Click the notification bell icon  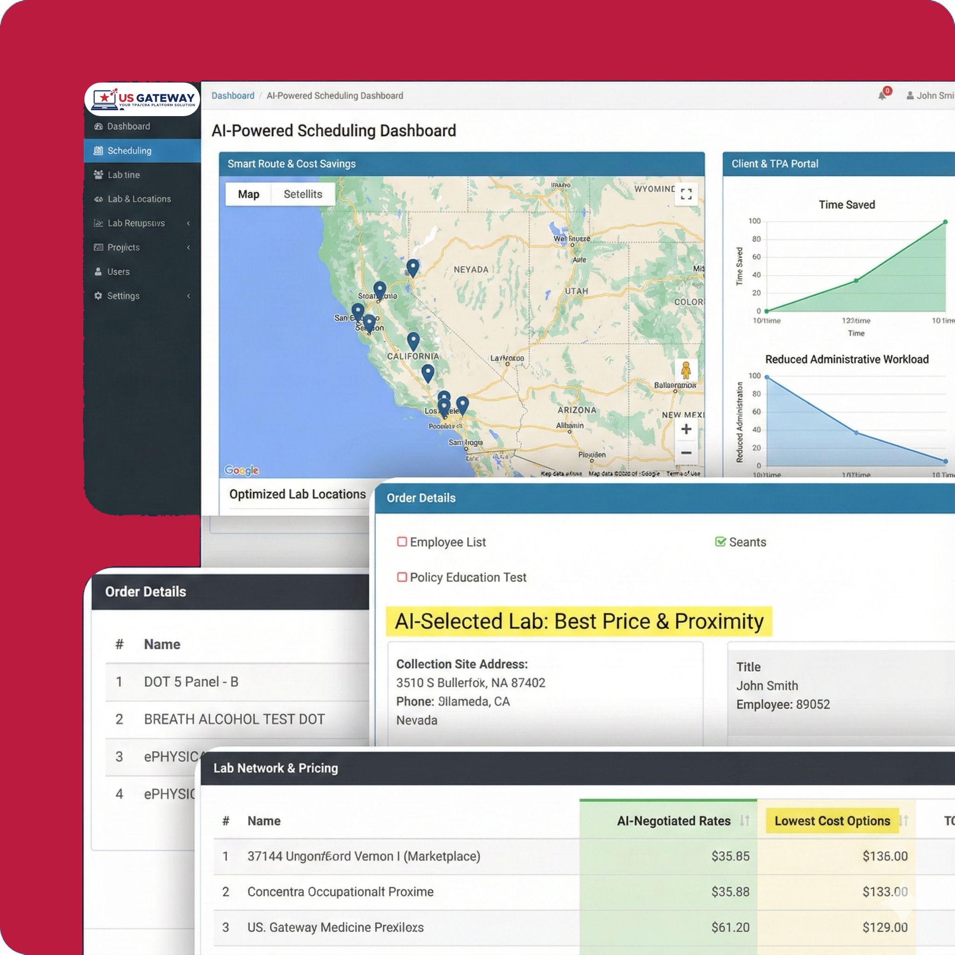pyautogui.click(x=882, y=96)
